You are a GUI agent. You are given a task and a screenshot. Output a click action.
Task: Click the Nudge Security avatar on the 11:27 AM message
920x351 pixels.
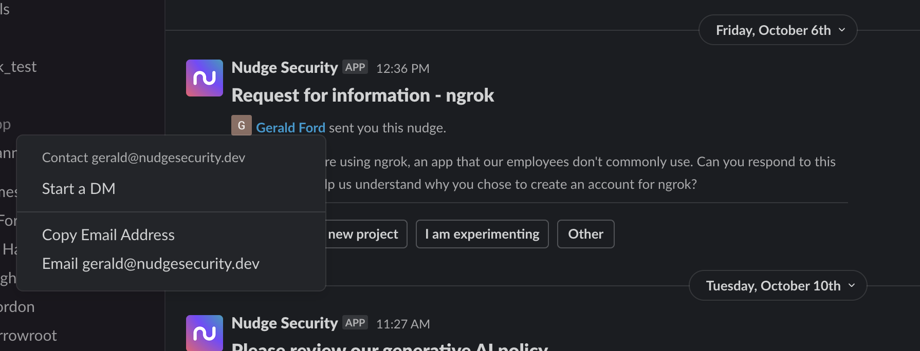tap(204, 333)
